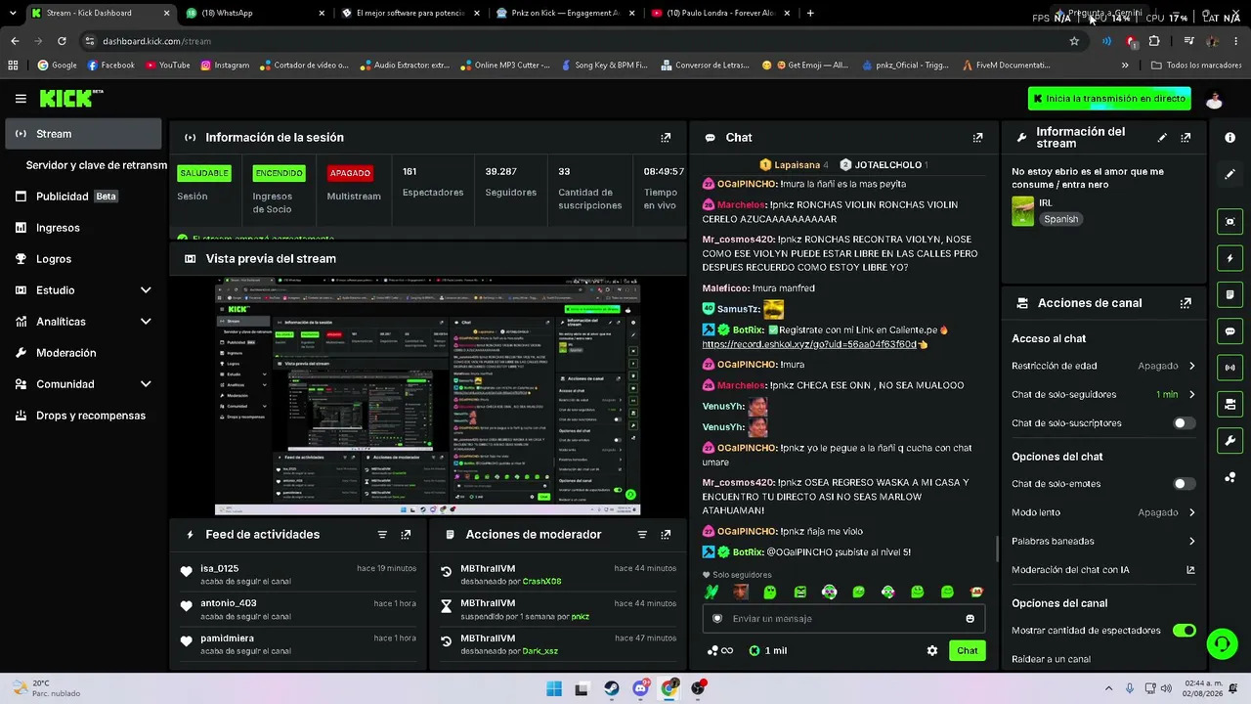Open Modo lento setting
The image size is (1251, 704).
(x=1103, y=512)
